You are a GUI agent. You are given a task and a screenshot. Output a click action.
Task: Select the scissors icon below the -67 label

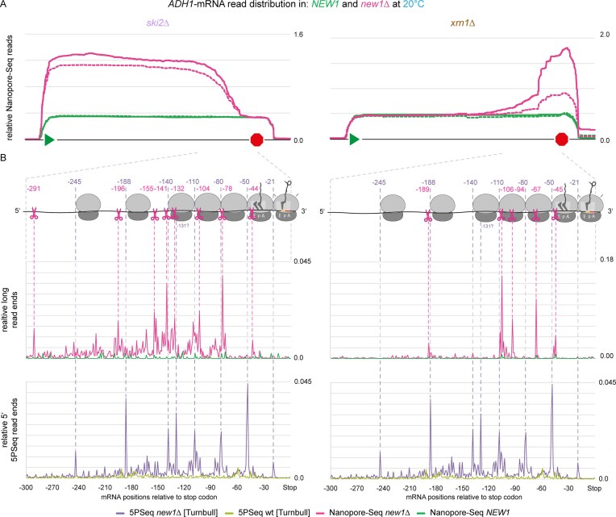tap(535, 215)
